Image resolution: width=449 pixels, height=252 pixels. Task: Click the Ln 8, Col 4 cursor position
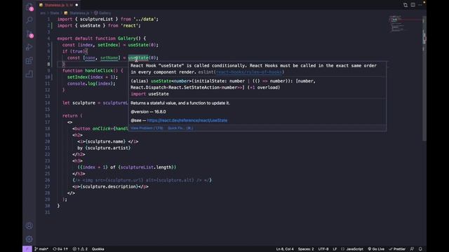click(x=285, y=249)
